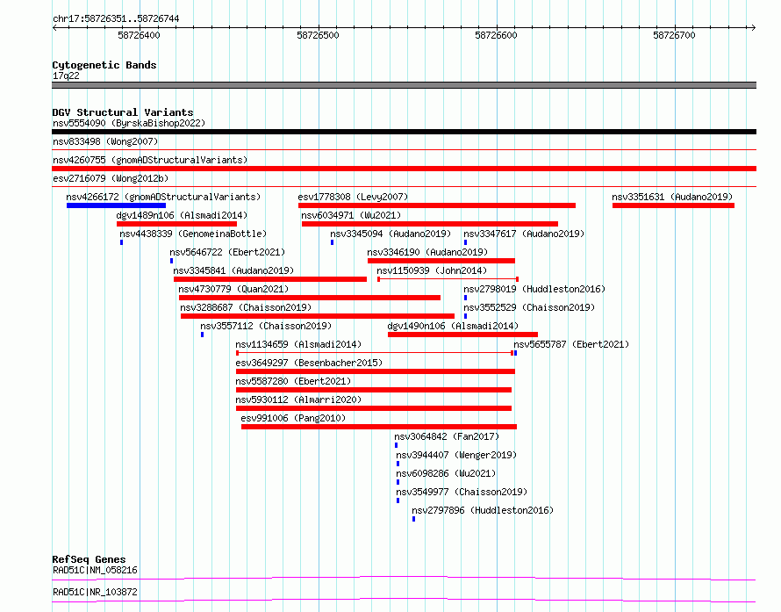Open the nsv5655787 (Ebert2021) label
Screen dimensions: 781x612
[571, 344]
